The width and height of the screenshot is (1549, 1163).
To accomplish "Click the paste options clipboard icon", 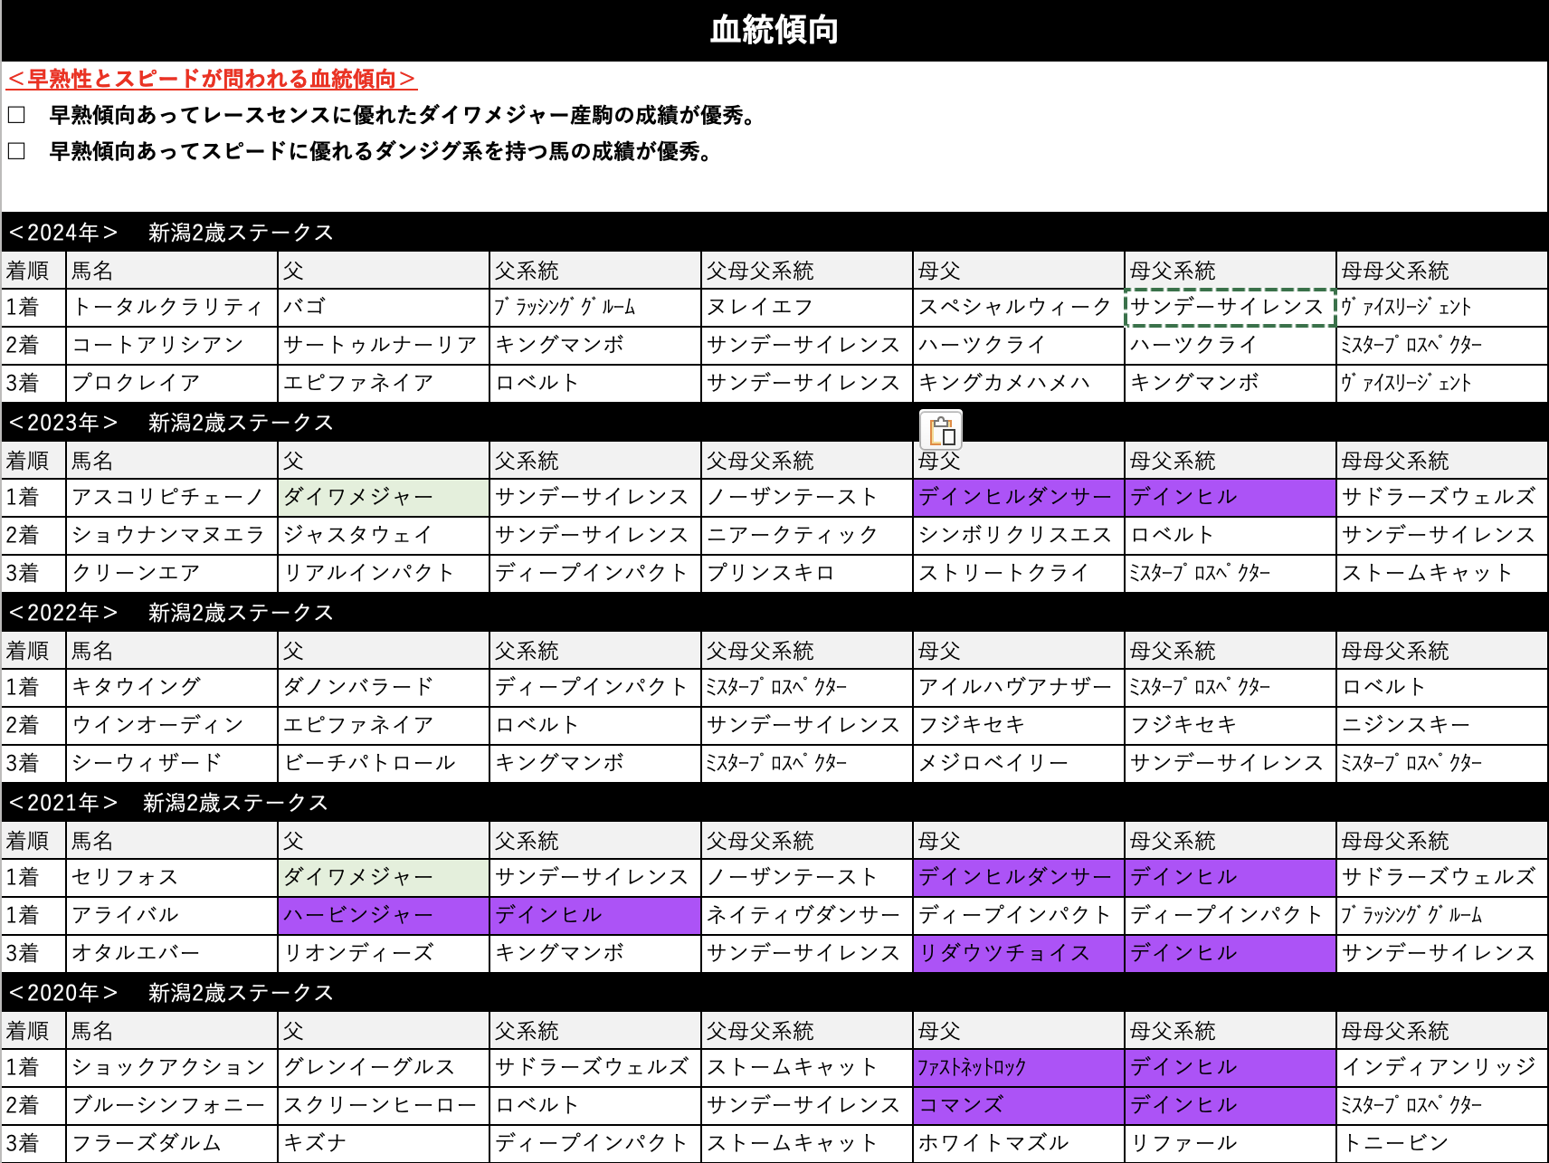I will tap(941, 431).
